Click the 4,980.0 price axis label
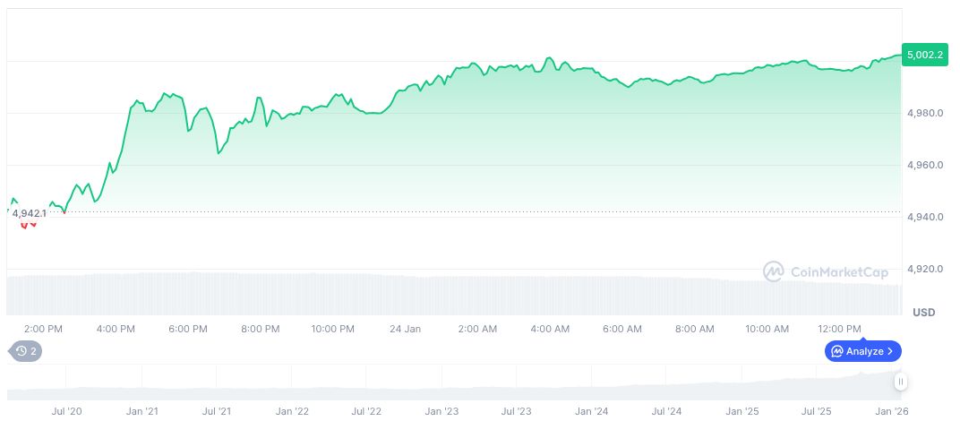This screenshot has height=421, width=960. point(924,113)
